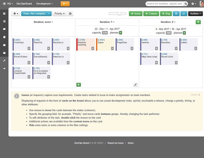Viewport: 204px width, 158px height.
Task: Open the HQ menu grid icon
Action: click(x=4, y=4)
